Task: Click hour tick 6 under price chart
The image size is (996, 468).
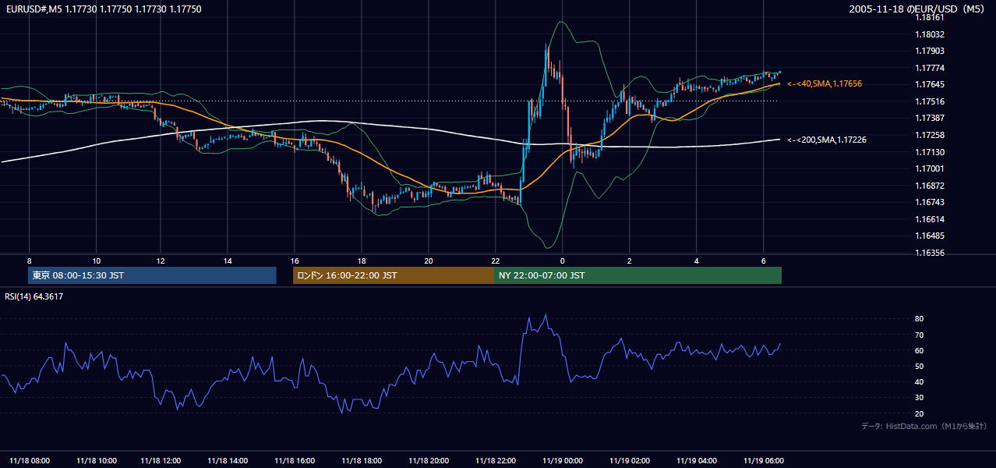Action: coord(764,261)
